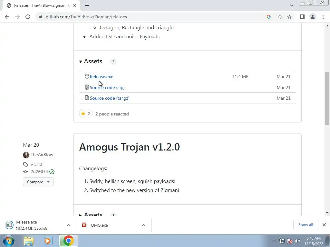The image size is (330, 247).
Task: Open commit 7d200f4
Action: pos(39,172)
